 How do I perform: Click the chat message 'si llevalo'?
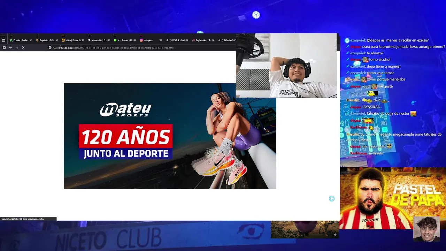tap(376, 153)
